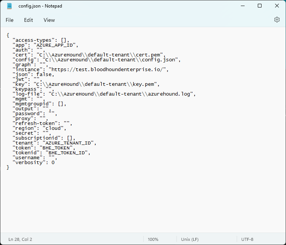Click the "region": "cloud" line
This screenshot has width=286, height=245.
click(x=40, y=128)
